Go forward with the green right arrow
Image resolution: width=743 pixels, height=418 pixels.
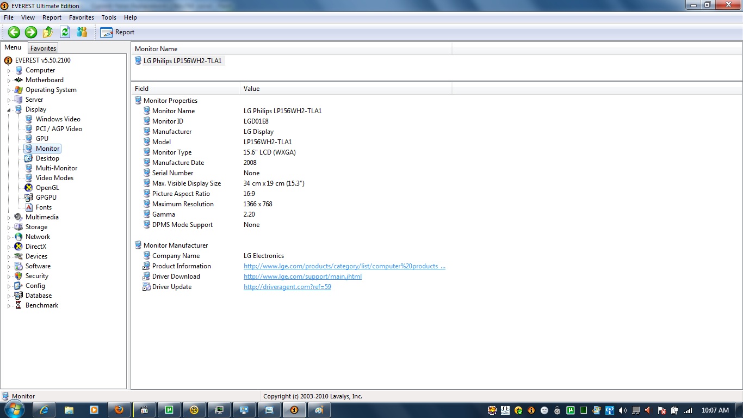click(x=31, y=32)
